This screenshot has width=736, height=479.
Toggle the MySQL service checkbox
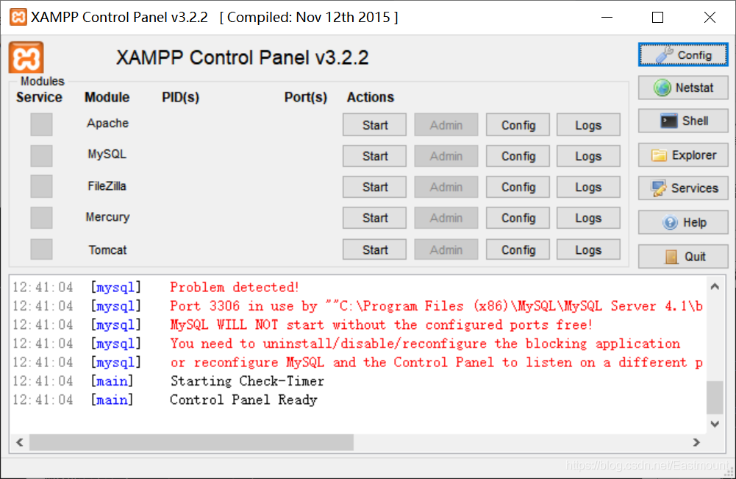click(x=41, y=155)
